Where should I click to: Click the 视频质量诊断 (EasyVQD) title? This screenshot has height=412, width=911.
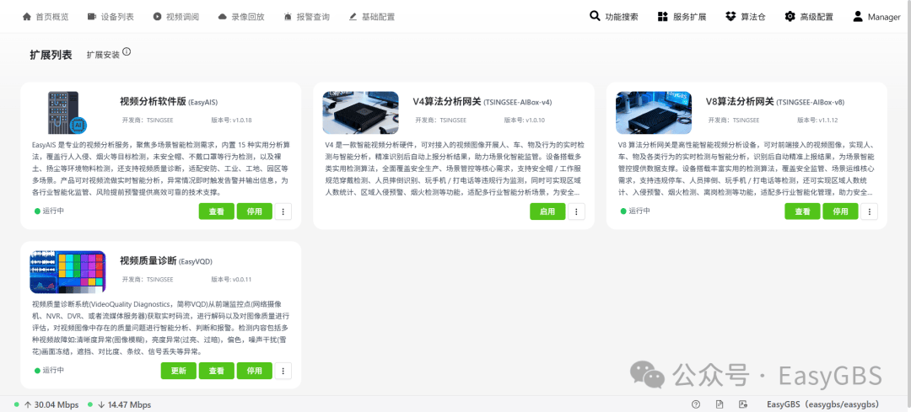click(x=166, y=261)
